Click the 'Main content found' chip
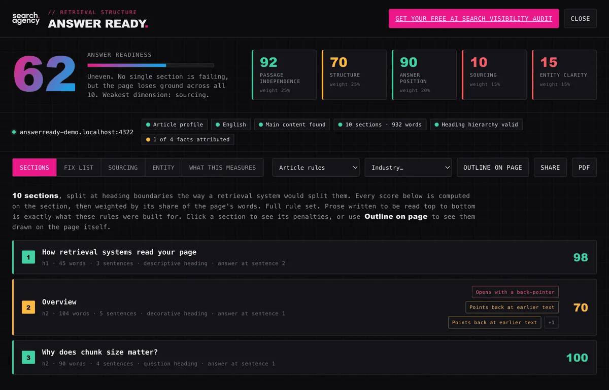The height and width of the screenshot is (390, 609). pos(292,125)
